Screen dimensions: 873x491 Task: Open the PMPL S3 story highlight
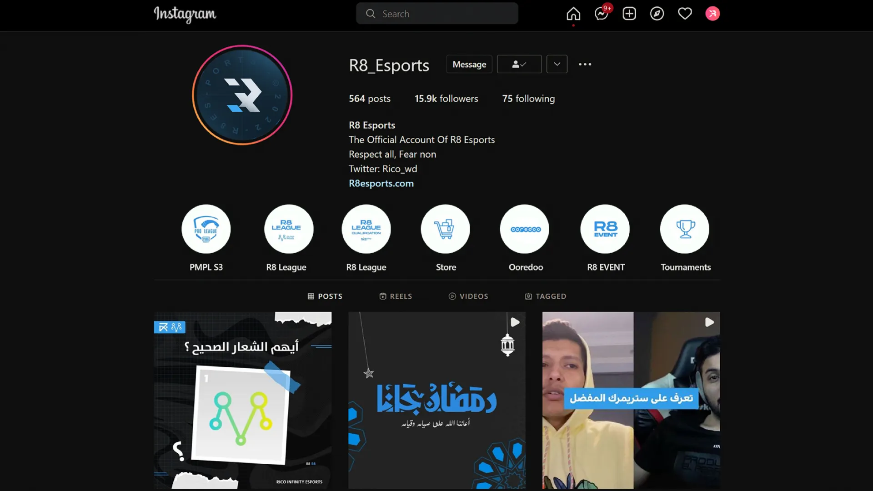(206, 229)
